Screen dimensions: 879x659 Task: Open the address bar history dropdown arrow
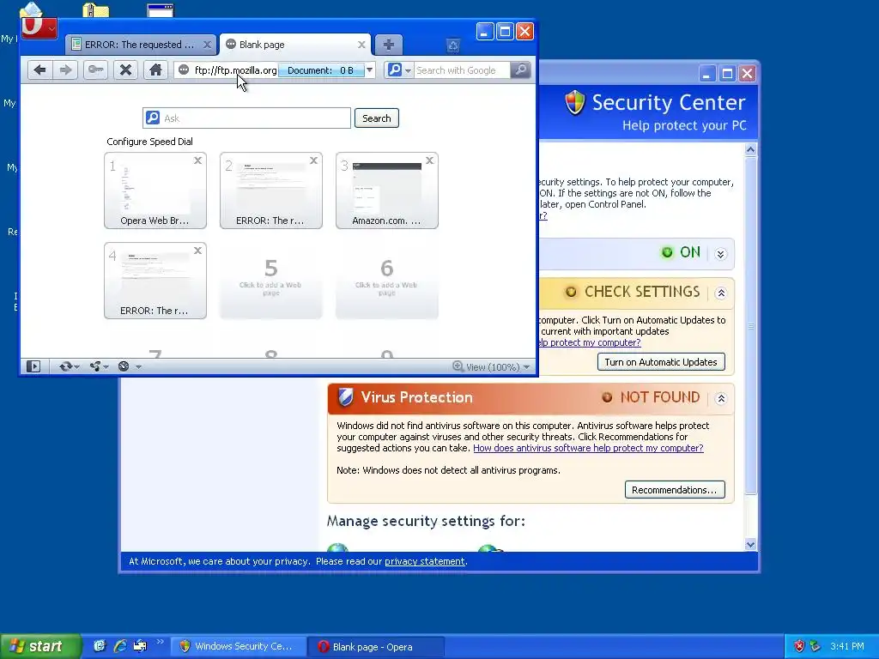tap(369, 70)
